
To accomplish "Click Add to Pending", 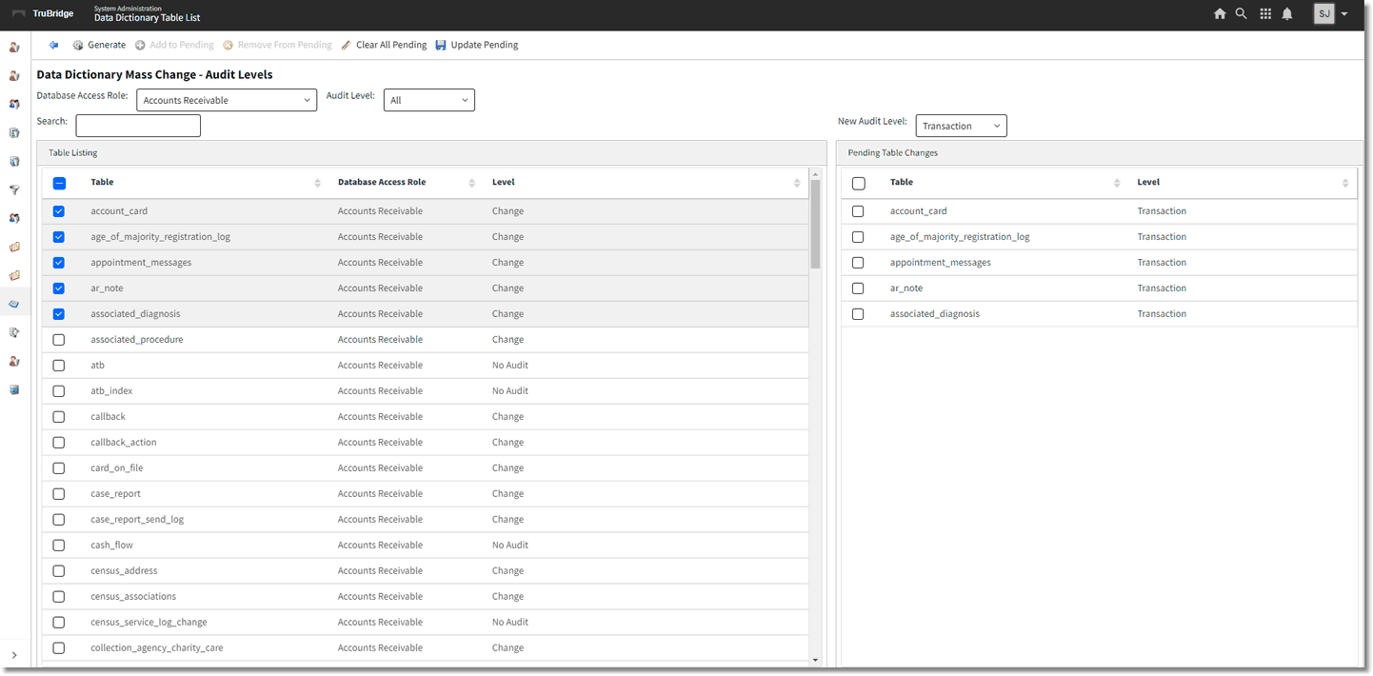I will coord(174,45).
